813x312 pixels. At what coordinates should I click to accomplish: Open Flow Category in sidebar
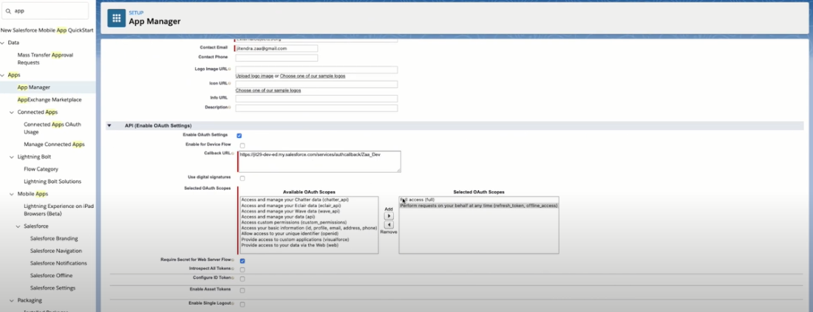[41, 169]
